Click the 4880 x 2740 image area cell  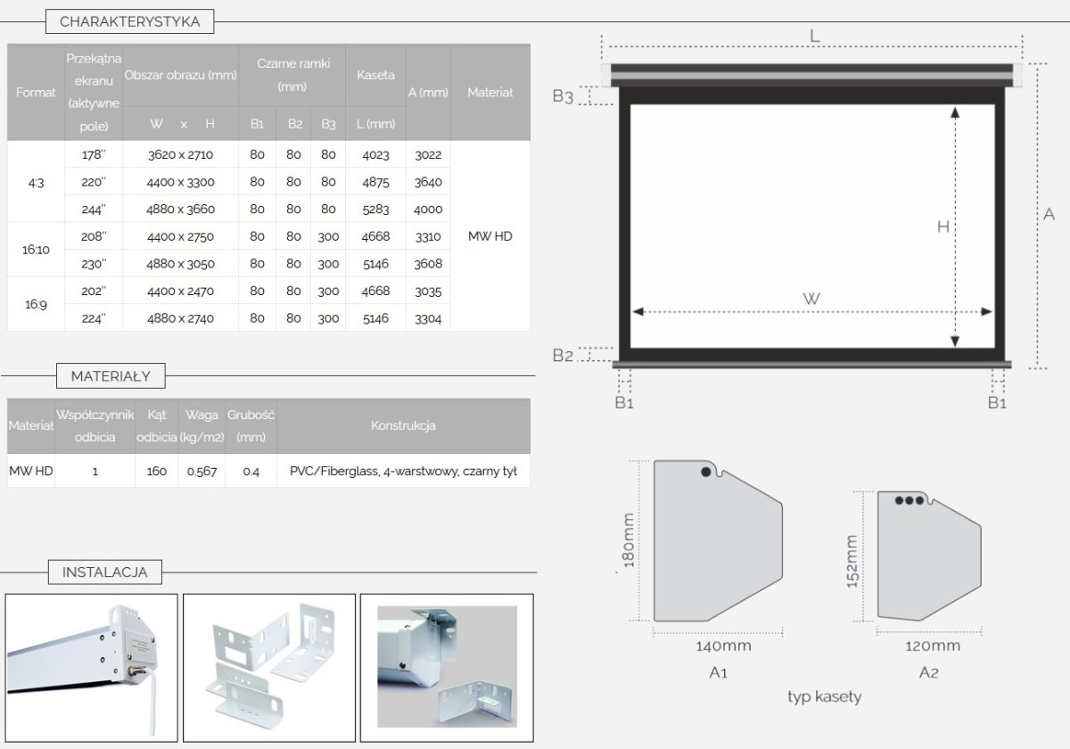[x=180, y=318]
